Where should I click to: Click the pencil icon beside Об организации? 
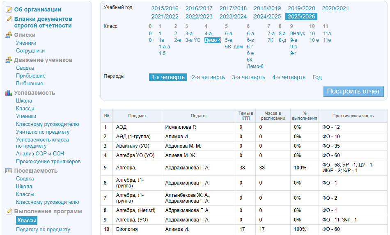click(x=9, y=9)
